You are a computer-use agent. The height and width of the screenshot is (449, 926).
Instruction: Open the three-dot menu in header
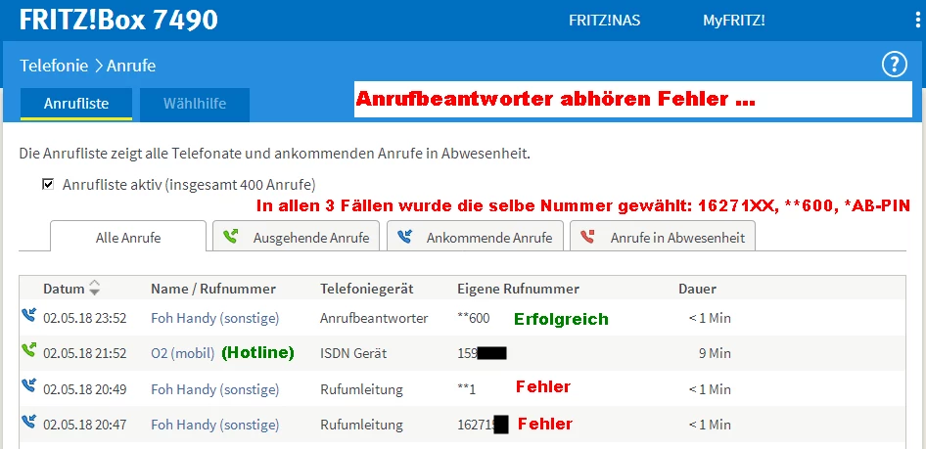point(918,21)
